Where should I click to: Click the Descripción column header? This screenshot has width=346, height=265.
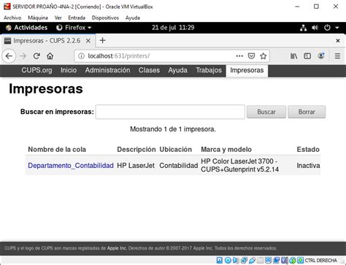tap(137, 150)
